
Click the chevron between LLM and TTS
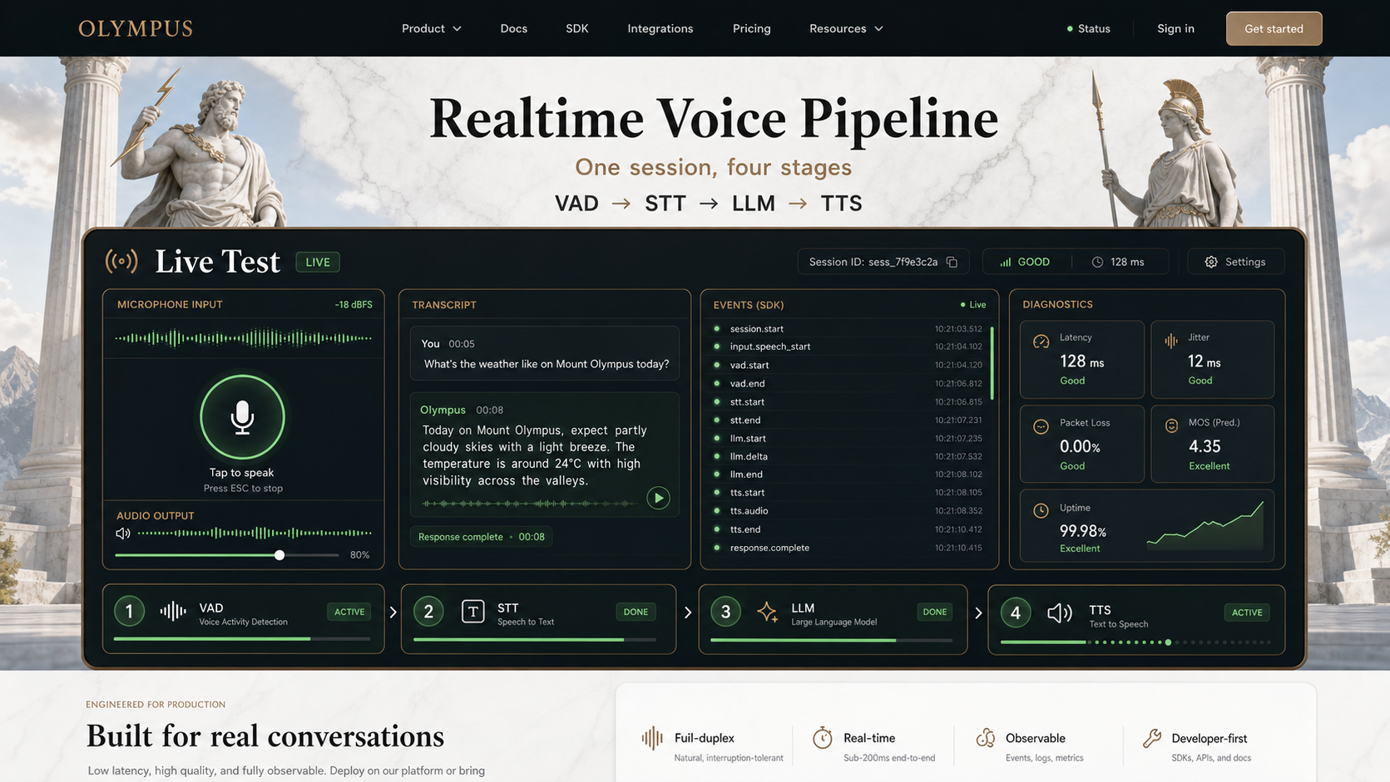click(x=978, y=613)
